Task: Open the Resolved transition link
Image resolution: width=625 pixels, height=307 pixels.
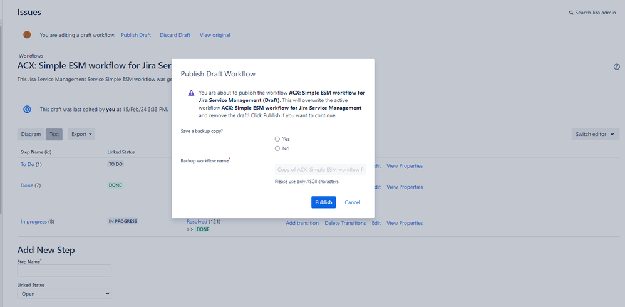Action: [x=197, y=222]
